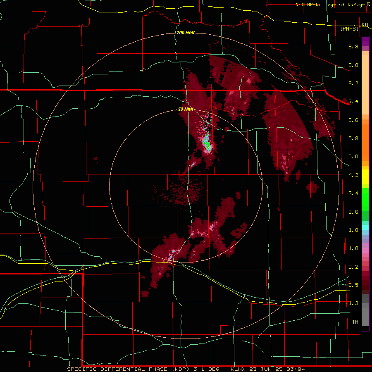Click the cyan segment of color bar
Screen dimensions: 372x372
click(x=365, y=227)
